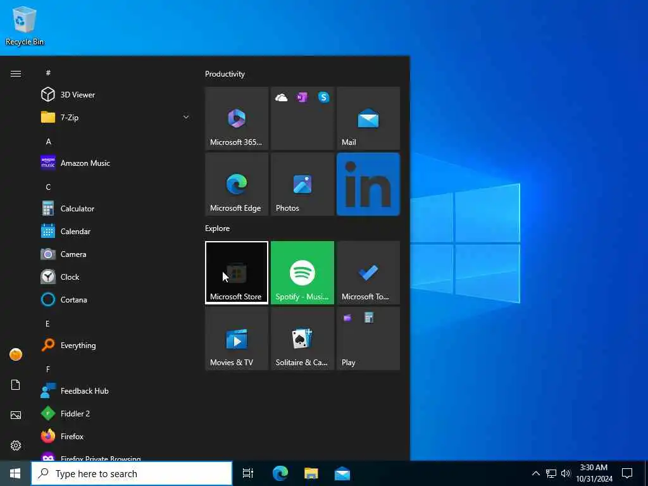Open the Mail tile

tap(368, 118)
